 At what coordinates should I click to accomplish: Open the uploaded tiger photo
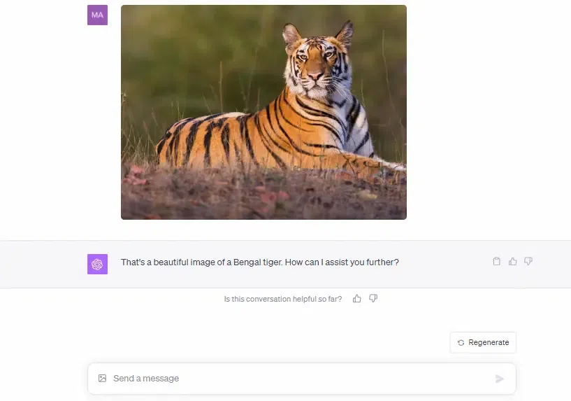[263, 112]
